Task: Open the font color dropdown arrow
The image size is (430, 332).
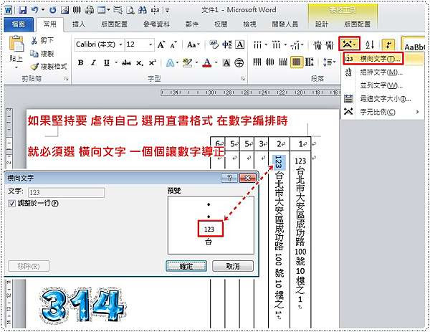Action: [216, 63]
